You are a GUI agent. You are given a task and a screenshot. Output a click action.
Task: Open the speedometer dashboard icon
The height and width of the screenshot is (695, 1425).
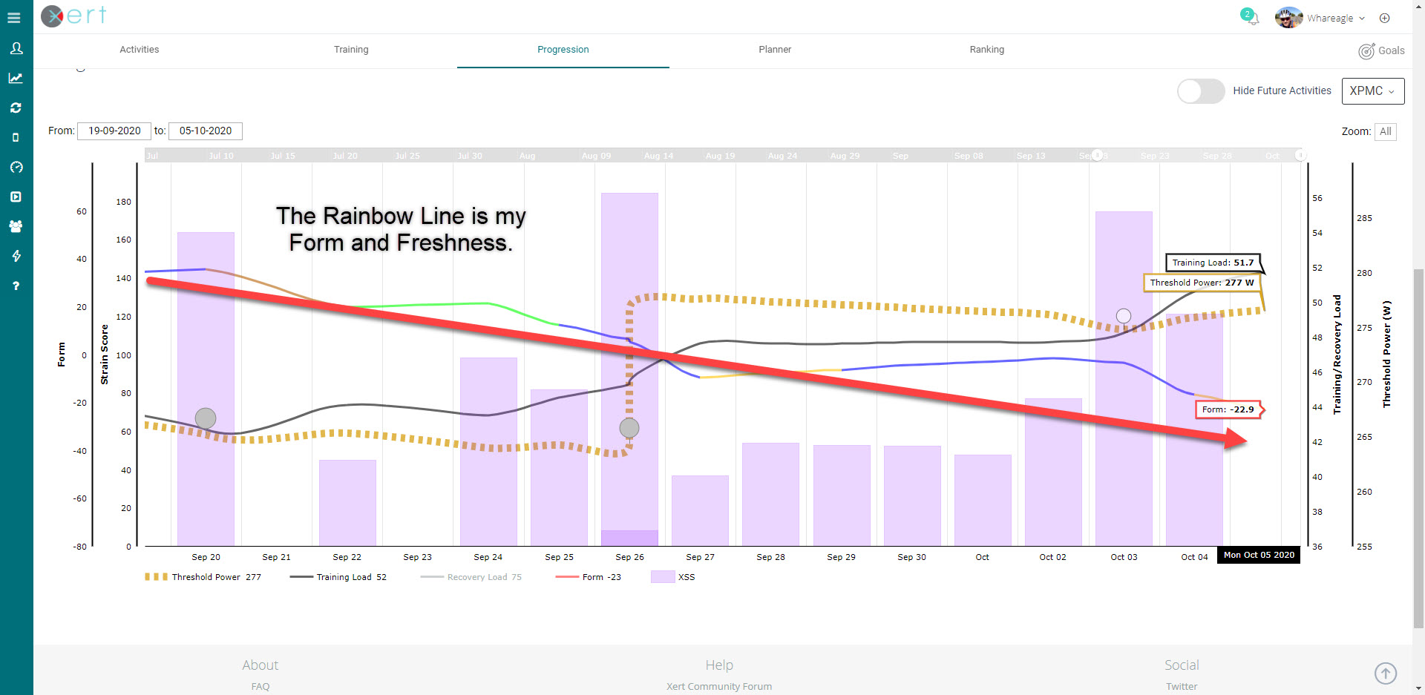coord(16,167)
